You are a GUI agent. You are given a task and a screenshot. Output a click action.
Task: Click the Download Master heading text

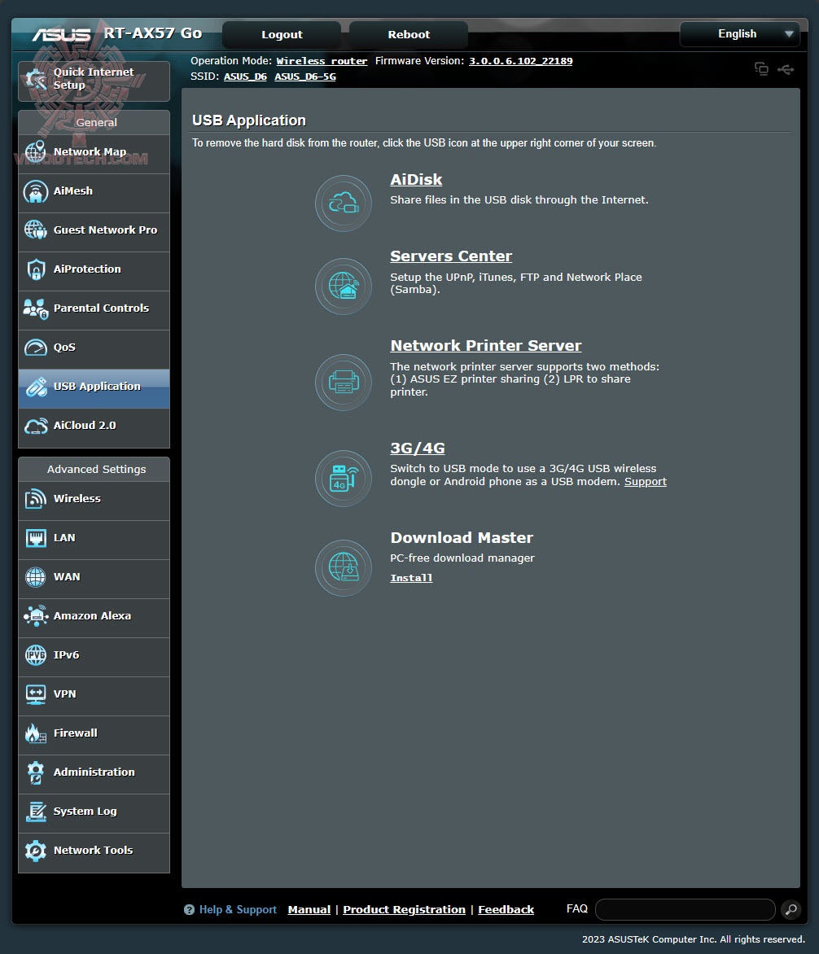(x=462, y=538)
